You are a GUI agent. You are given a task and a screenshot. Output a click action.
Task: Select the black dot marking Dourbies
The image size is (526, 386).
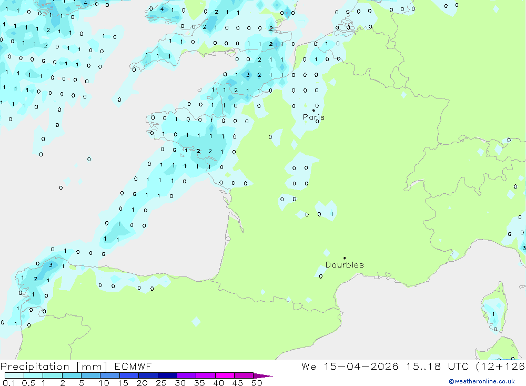(345, 258)
